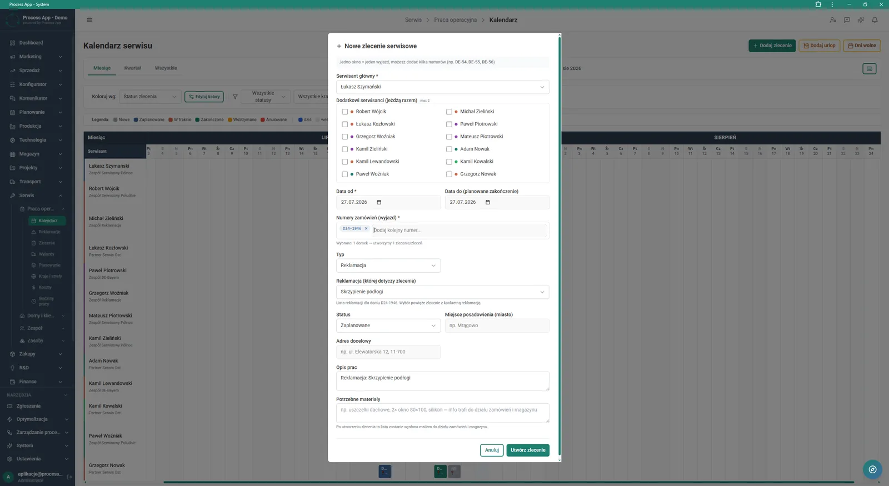This screenshot has height=486, width=889.
Task: Open the Typ dropdown showing Reklamacja
Action: tap(388, 265)
